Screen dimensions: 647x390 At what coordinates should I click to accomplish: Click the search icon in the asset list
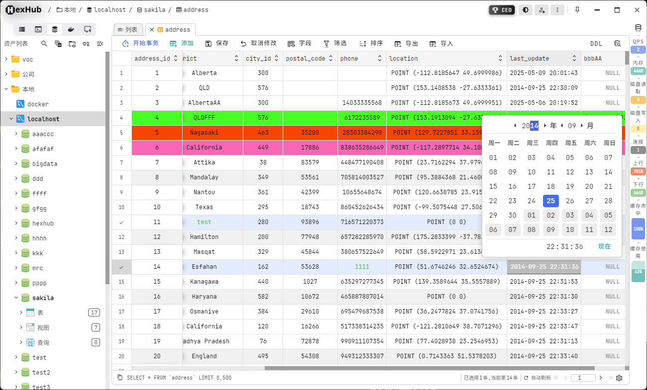(x=44, y=44)
